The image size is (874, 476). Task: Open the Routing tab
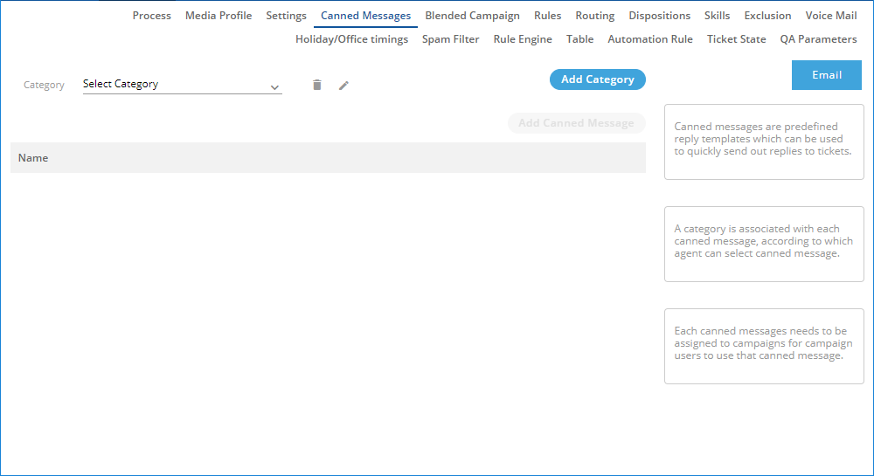coord(594,16)
